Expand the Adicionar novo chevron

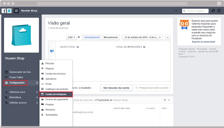pos(37,92)
